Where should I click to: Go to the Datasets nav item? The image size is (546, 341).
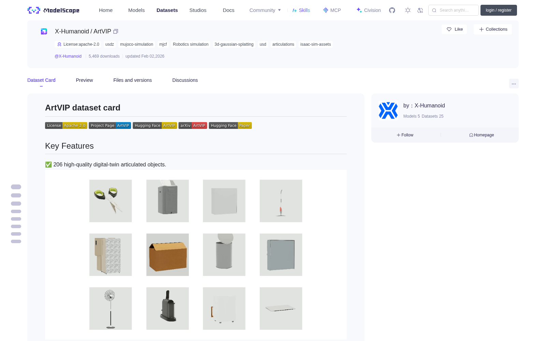167,10
